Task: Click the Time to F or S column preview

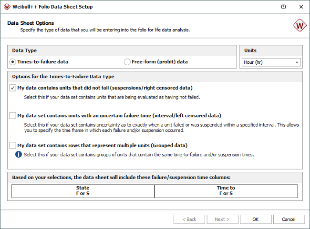Action: [x=226, y=190]
